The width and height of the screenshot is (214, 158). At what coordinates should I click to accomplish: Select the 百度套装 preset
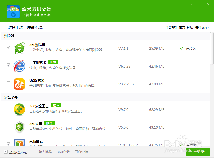pos(81,152)
